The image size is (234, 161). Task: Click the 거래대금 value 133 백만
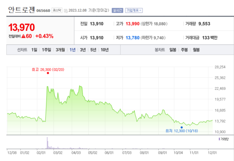210,38
